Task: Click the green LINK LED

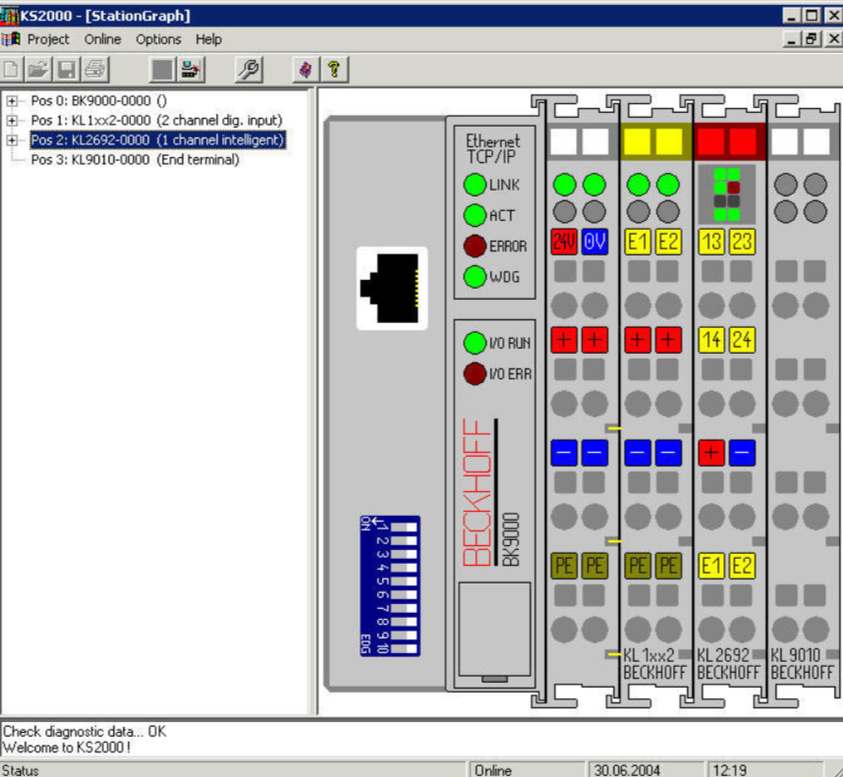Action: 475,185
